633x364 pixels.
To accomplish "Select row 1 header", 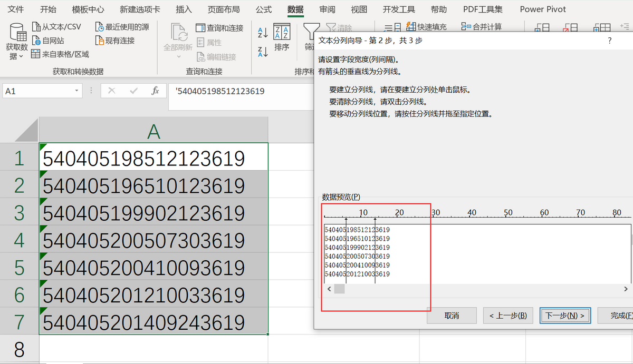I will 20,156.
